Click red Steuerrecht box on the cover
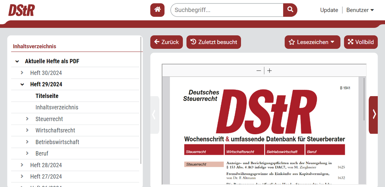385x187 pixels. [x=204, y=149]
